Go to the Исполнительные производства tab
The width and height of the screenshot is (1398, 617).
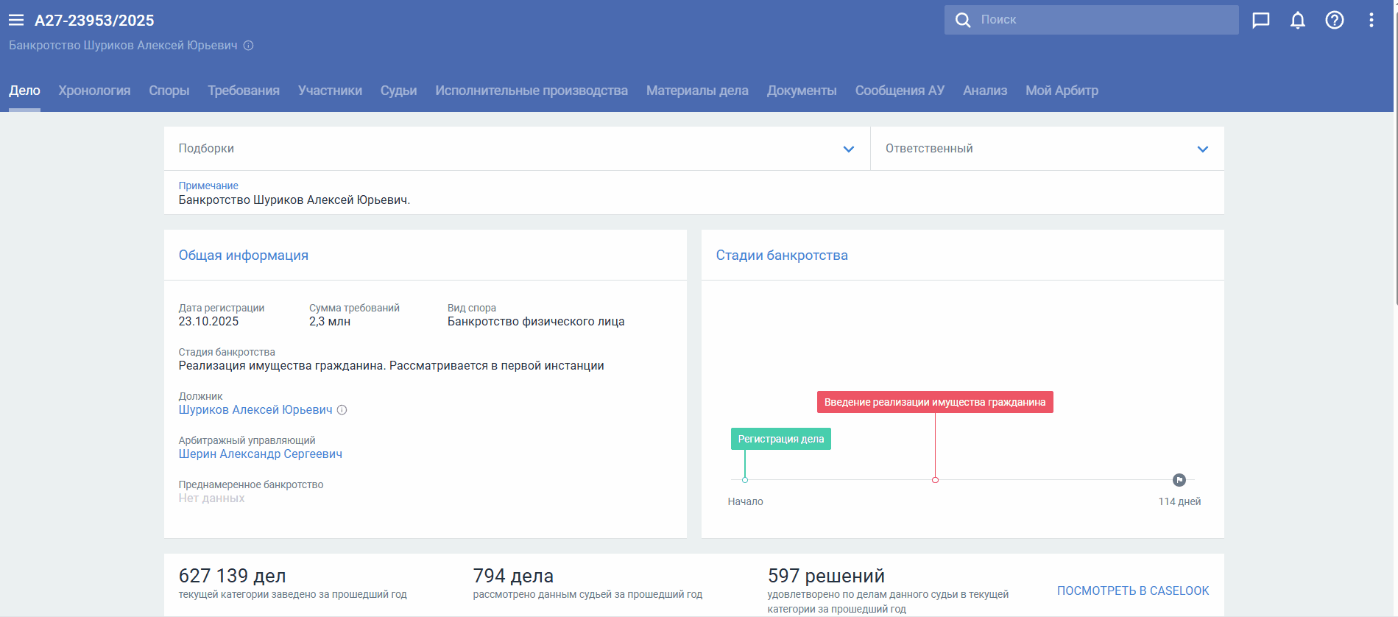(531, 91)
